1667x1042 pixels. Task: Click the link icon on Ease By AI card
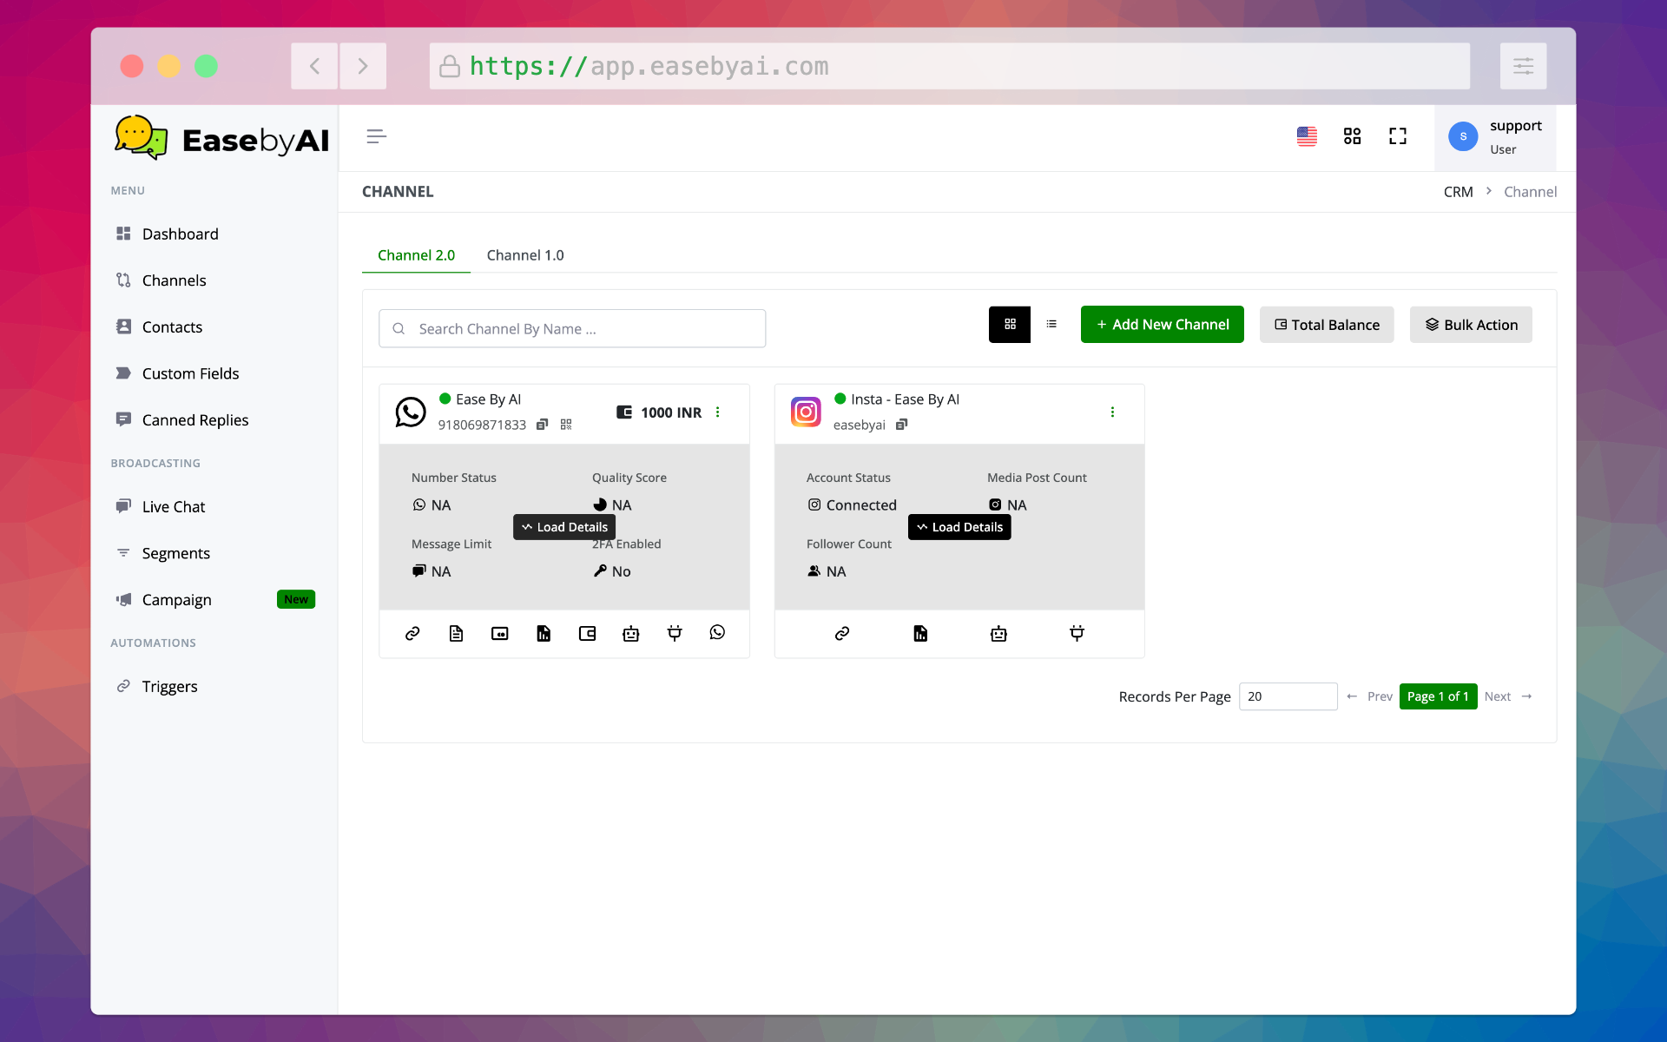(412, 634)
